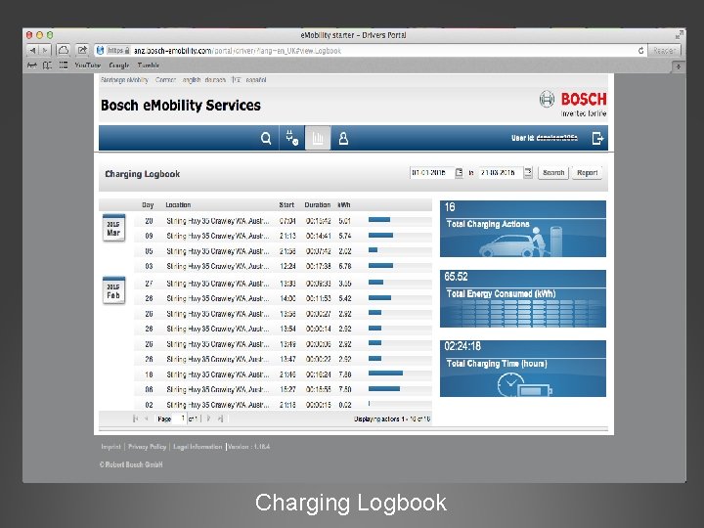Select the logbook row starting at 14:00
This screenshot has width=704, height=528.
[283, 298]
